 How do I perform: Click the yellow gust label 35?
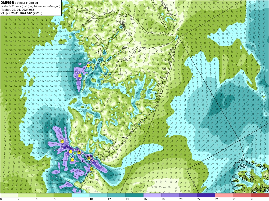(x=79, y=152)
